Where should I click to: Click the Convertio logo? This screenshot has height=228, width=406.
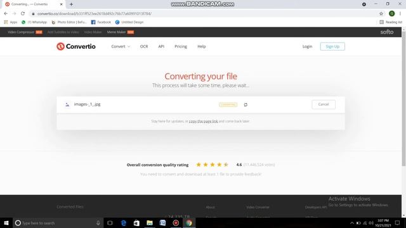click(76, 46)
